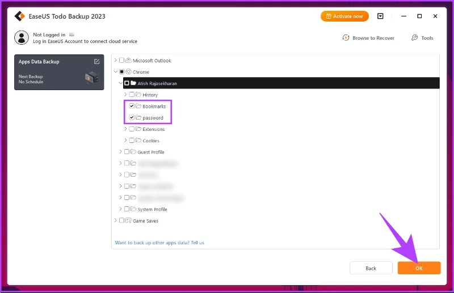
Task: Check the History checkbox
Action: [x=132, y=95]
